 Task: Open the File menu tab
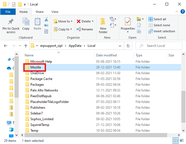tap(8, 12)
